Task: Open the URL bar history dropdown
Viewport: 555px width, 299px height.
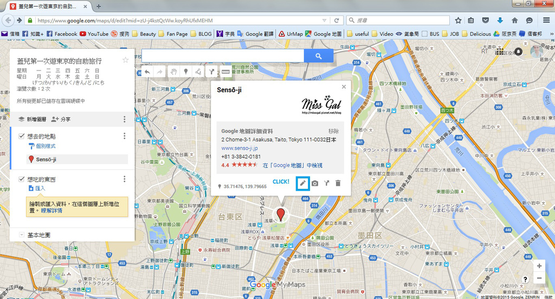Action: 324,21
